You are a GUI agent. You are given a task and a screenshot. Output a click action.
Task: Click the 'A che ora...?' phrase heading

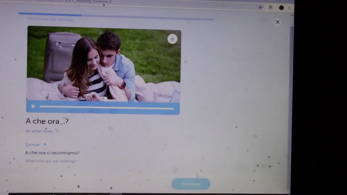tap(47, 121)
